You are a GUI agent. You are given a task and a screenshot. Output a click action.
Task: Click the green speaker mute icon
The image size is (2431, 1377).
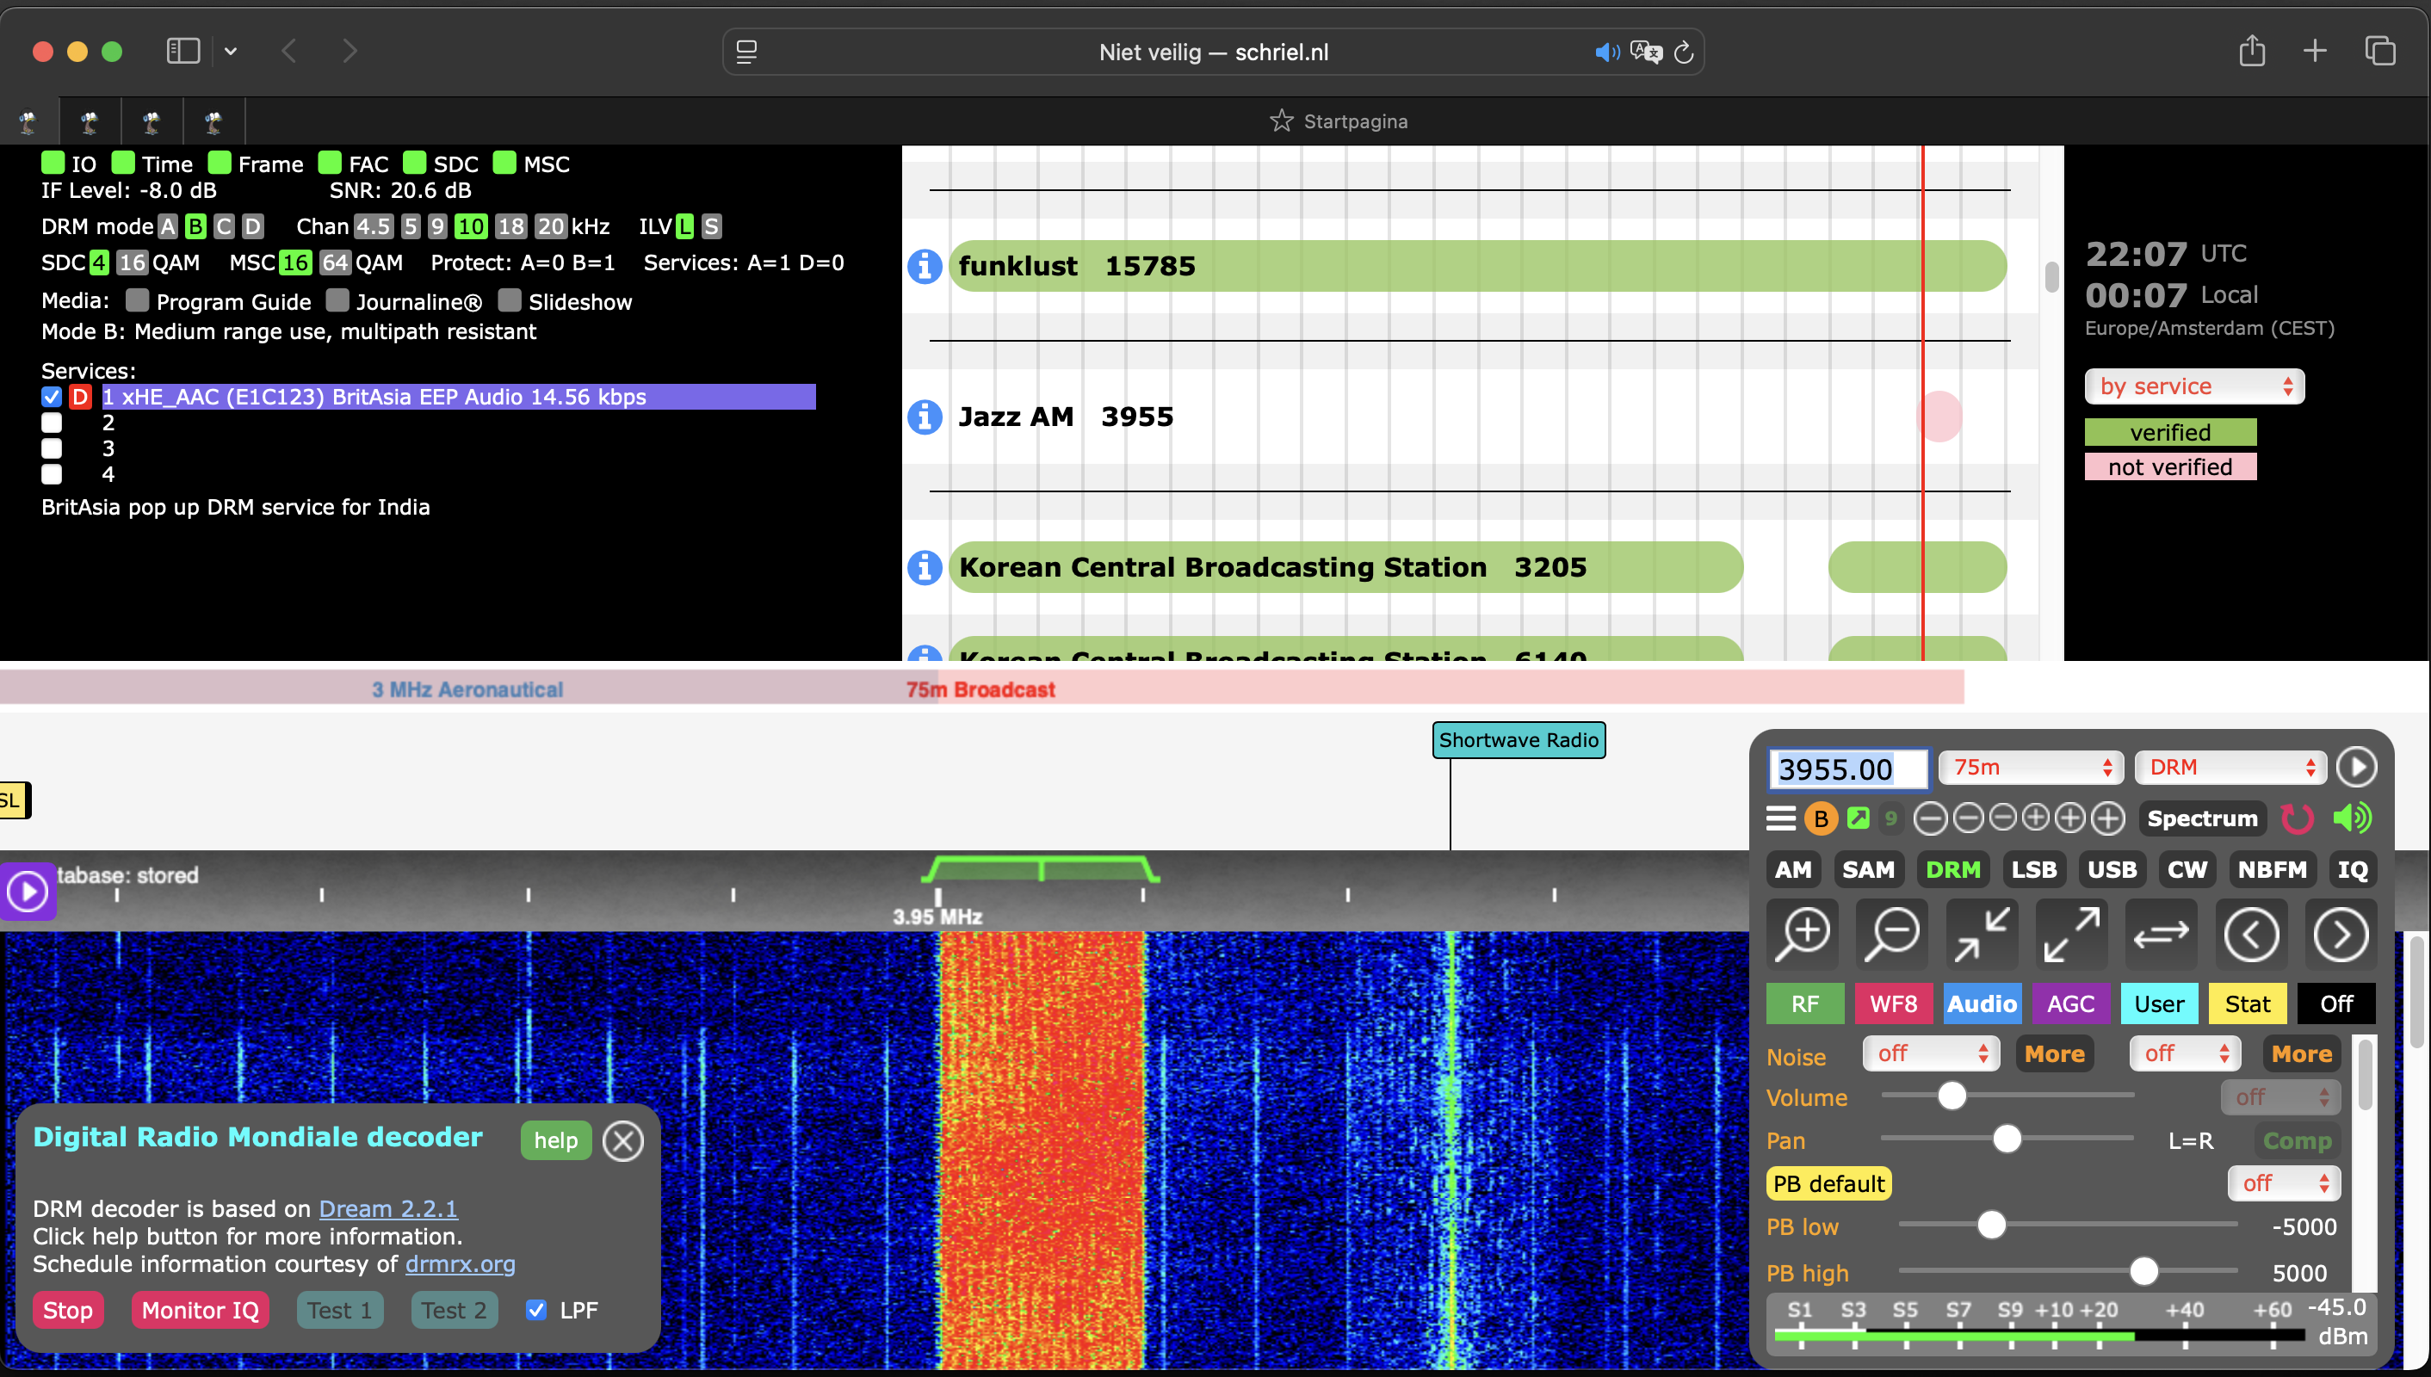click(x=2354, y=818)
